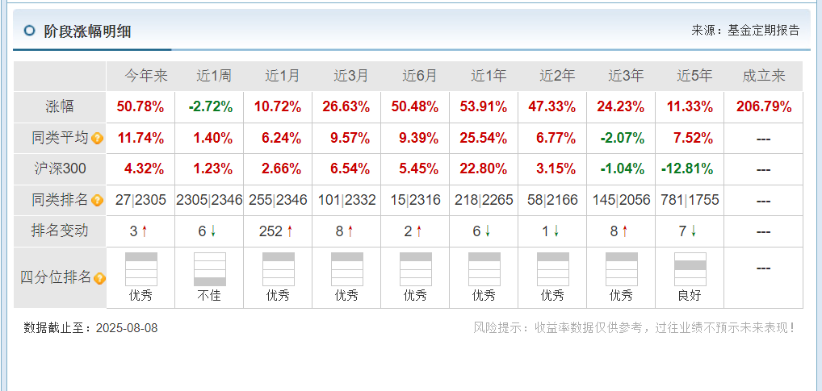
Task: Click the 2305|2346 ranking cell
Action: coord(209,200)
